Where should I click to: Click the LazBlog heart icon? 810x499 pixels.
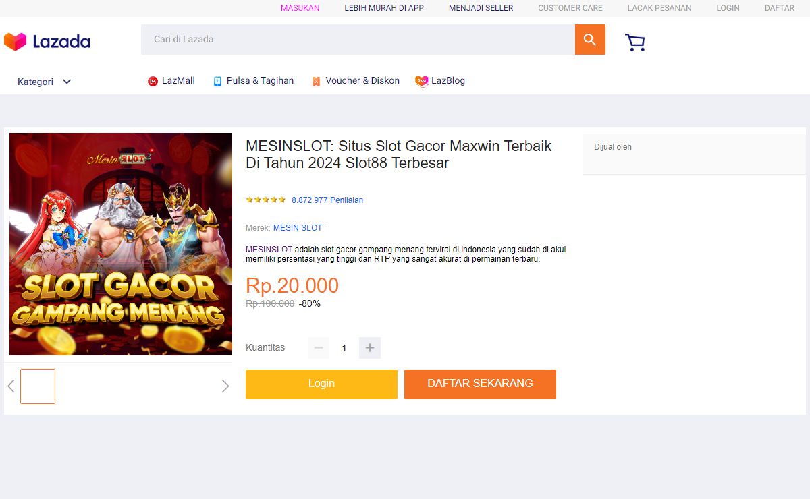click(x=422, y=81)
